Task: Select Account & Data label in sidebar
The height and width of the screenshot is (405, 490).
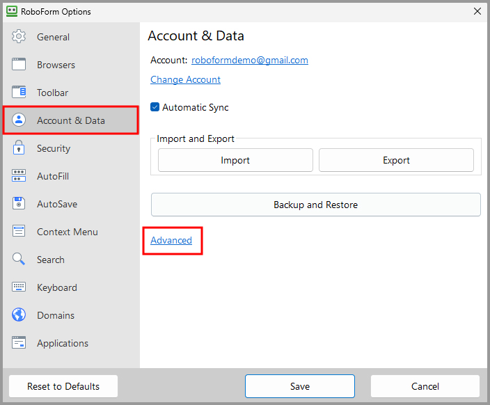Action: [71, 120]
